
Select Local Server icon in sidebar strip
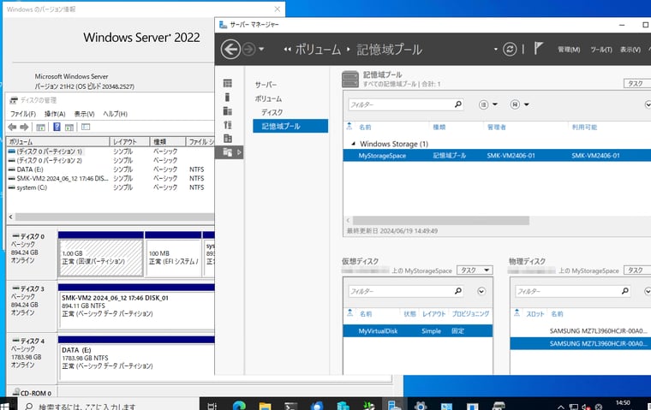point(227,97)
